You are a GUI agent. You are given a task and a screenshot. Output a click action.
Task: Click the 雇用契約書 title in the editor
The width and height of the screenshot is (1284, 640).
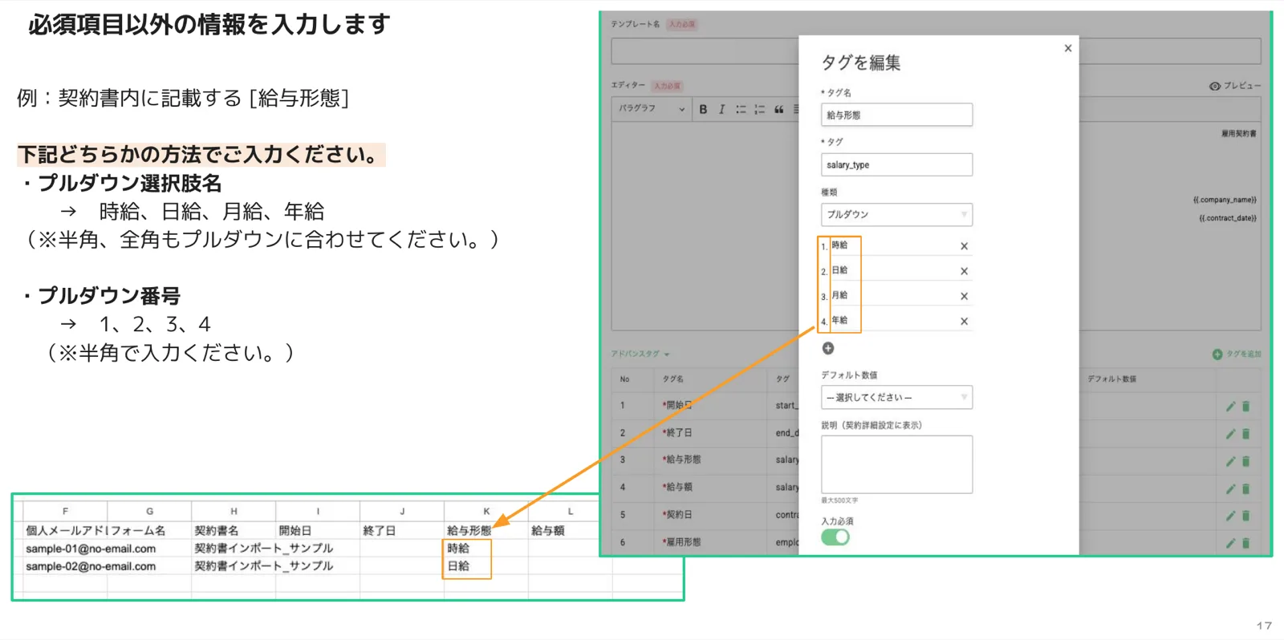pyautogui.click(x=1238, y=134)
